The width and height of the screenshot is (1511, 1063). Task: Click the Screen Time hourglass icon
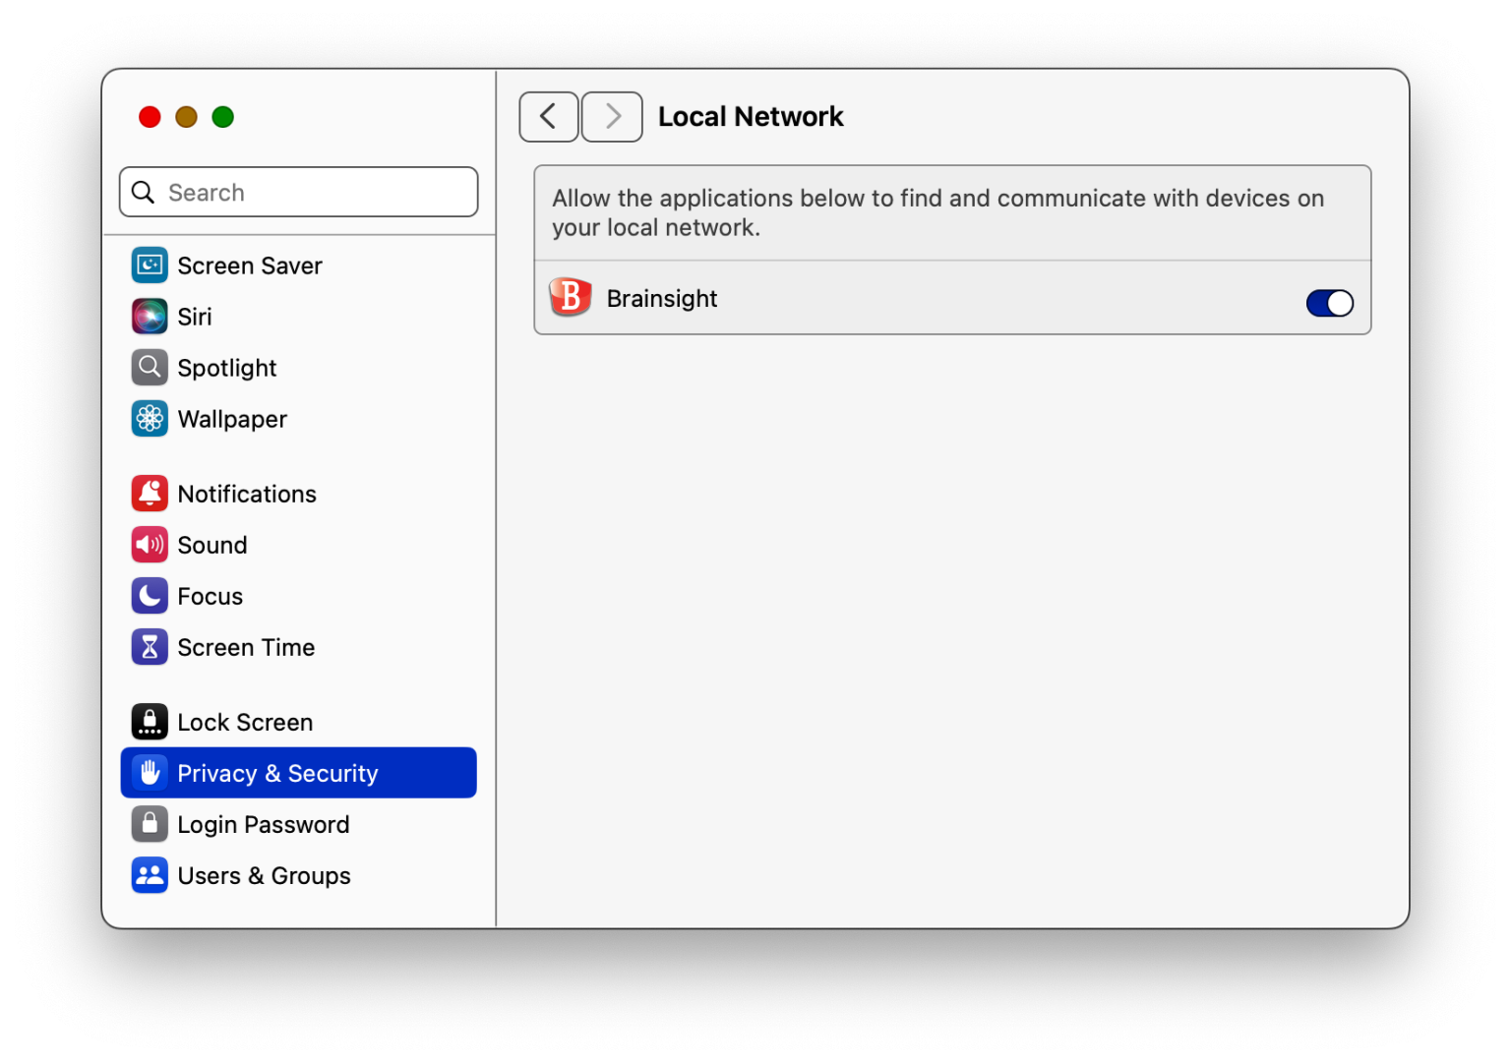149,646
